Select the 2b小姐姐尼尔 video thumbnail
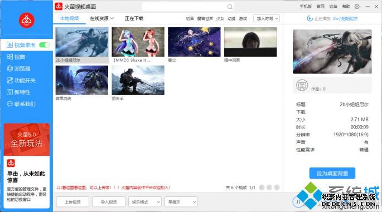Viewport: 382px width, 212px height. 82,42
